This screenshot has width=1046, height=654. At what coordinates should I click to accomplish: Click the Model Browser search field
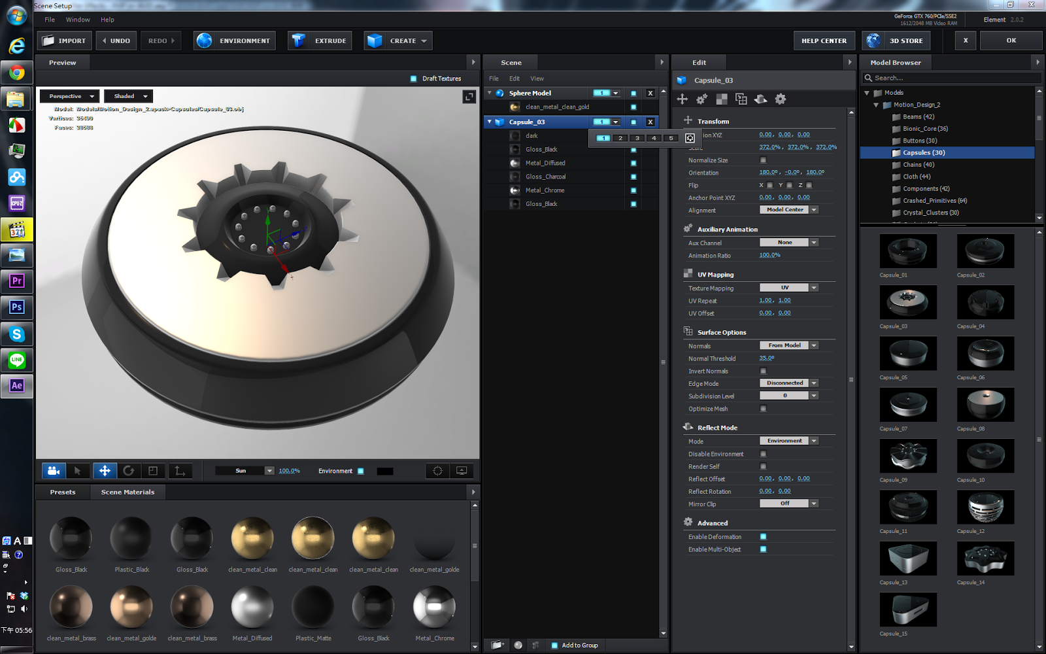pos(952,78)
